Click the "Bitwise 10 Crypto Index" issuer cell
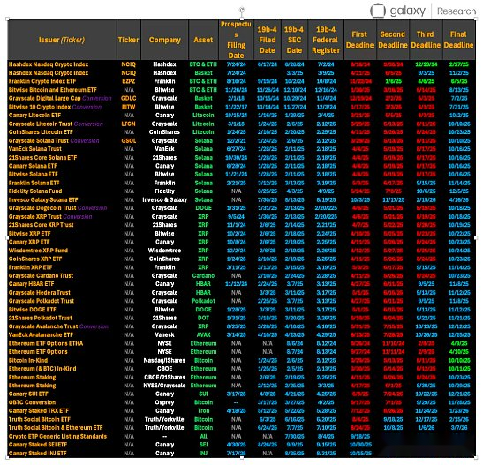This screenshot has height=465, width=483. [x=55, y=107]
